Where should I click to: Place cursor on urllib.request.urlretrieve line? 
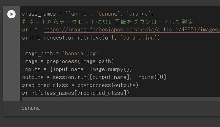[91, 38]
